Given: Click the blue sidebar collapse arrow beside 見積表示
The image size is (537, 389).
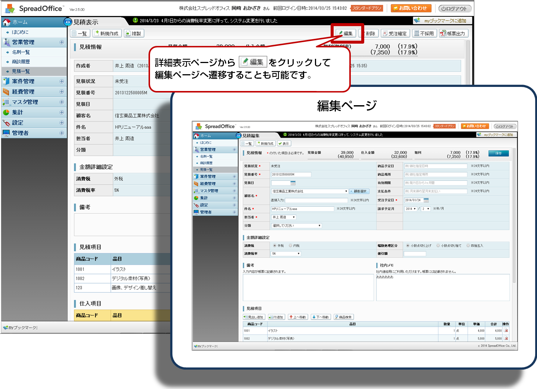Looking at the screenshot, I should [x=68, y=22].
